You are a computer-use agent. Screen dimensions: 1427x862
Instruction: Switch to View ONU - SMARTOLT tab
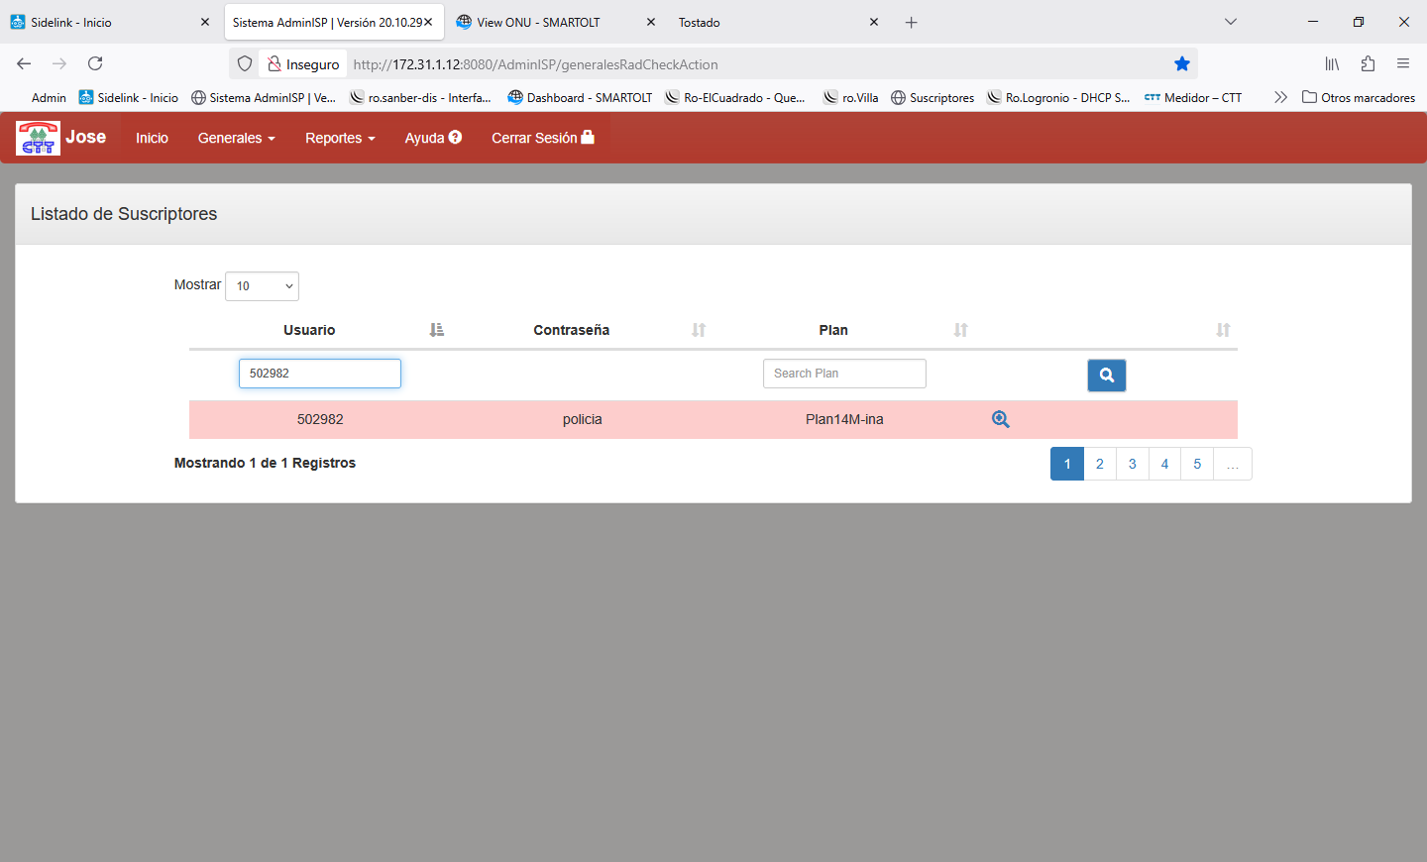click(538, 22)
